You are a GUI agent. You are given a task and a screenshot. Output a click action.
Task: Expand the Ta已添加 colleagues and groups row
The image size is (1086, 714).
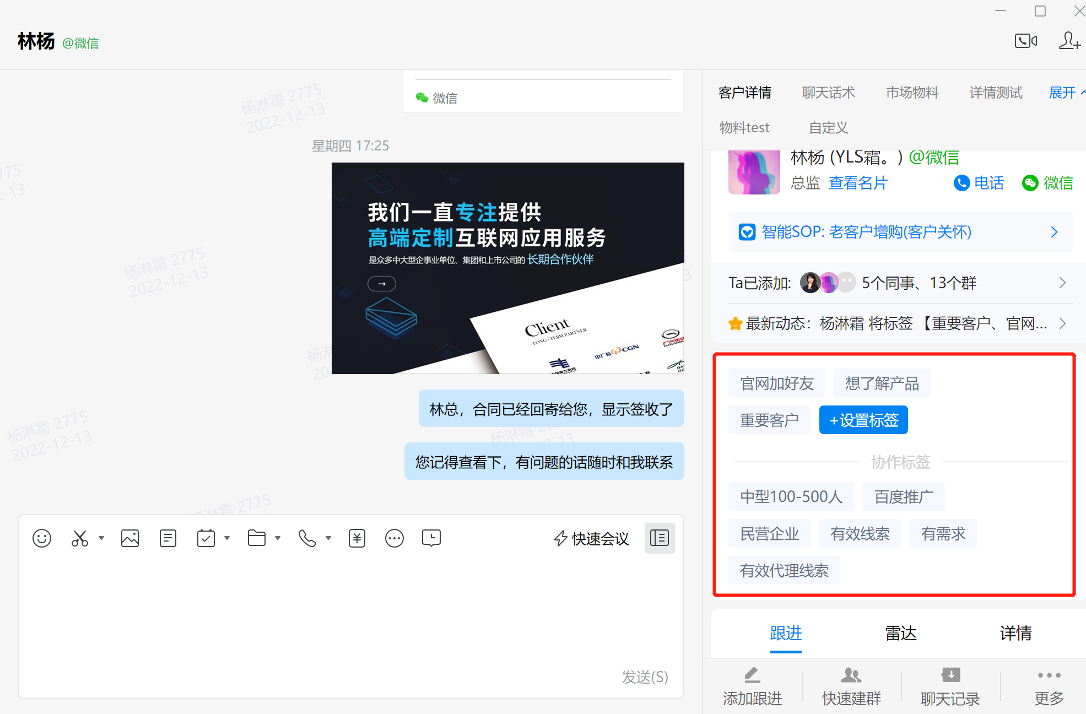click(x=1062, y=283)
